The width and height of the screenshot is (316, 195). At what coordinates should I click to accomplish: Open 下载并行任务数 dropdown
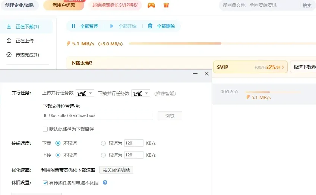[141, 93]
